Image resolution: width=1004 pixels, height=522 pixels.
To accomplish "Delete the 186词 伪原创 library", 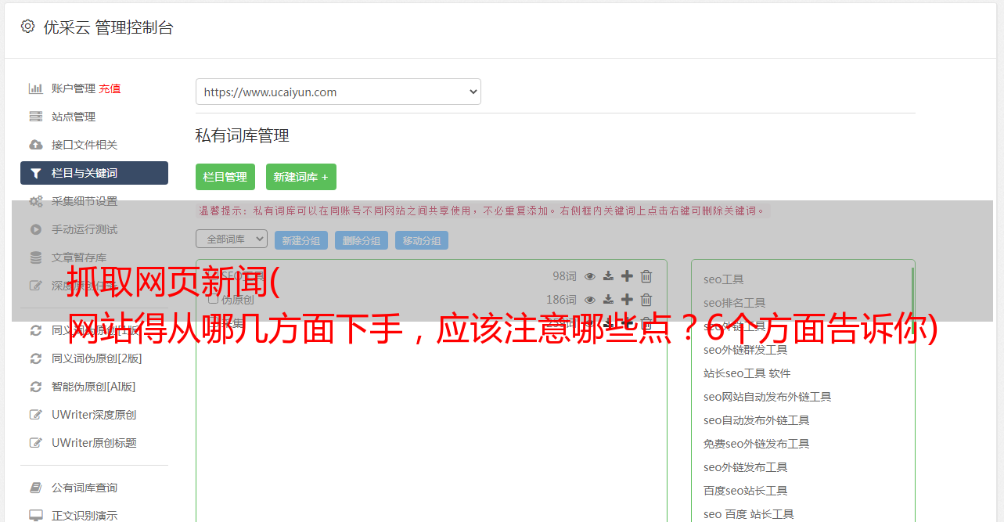I will pos(646,300).
